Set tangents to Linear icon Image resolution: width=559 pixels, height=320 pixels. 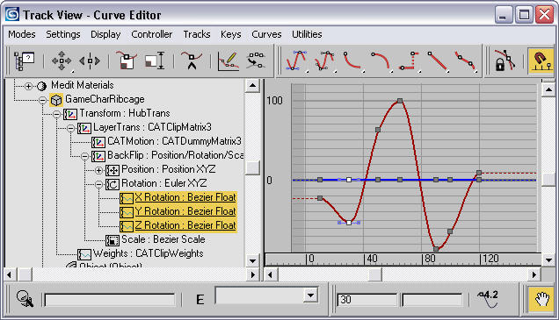[438, 61]
